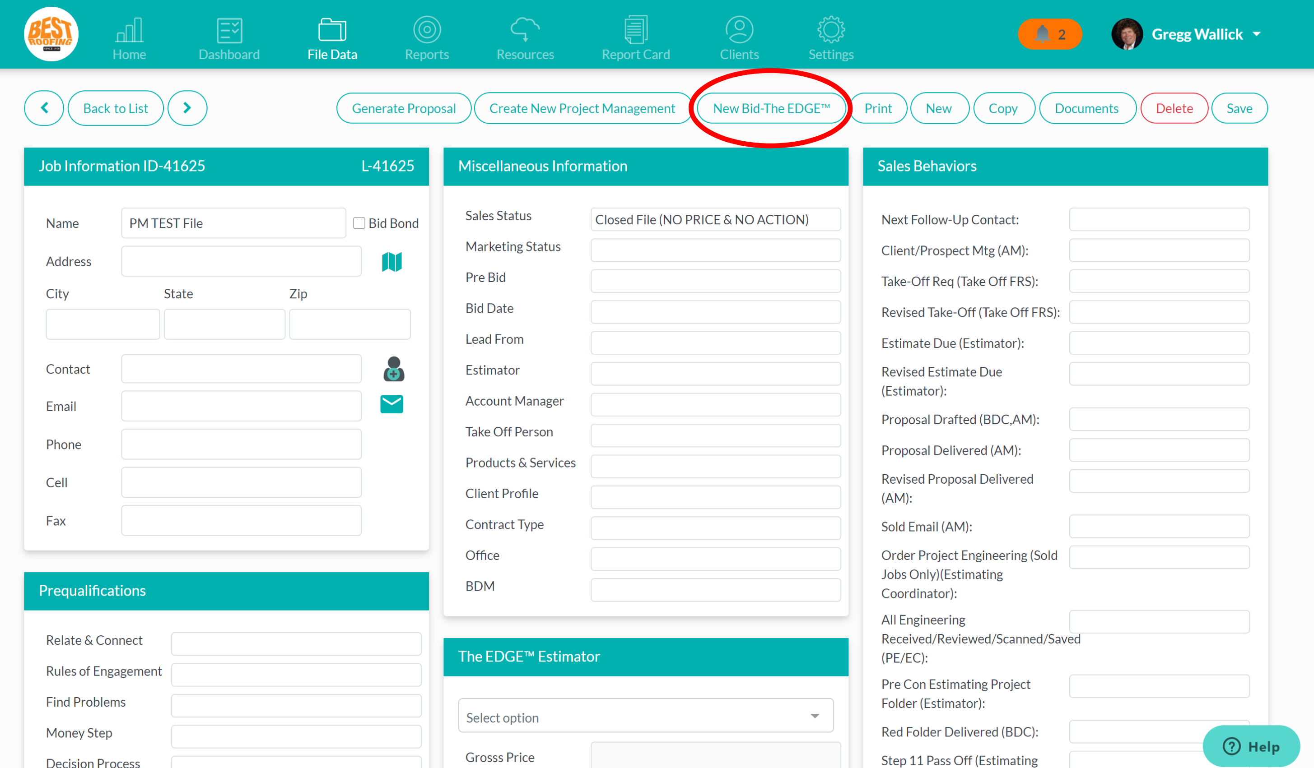Screen dimensions: 1314x768
Task: Click the New Bid-The EDGE button
Action: (x=771, y=108)
